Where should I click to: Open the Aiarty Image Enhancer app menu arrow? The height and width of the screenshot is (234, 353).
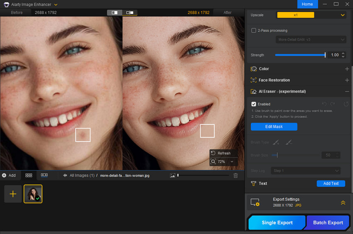[56, 5]
